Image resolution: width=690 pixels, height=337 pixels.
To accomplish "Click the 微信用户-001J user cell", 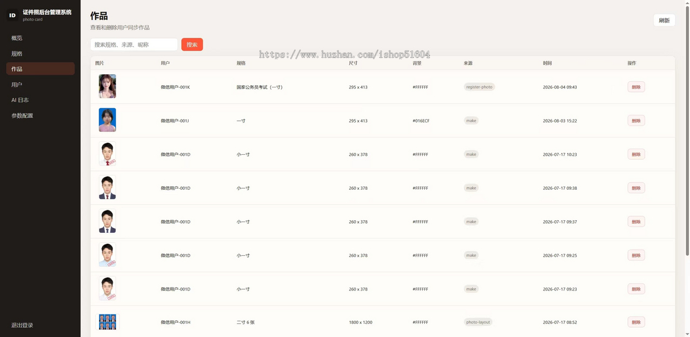I will (175, 121).
